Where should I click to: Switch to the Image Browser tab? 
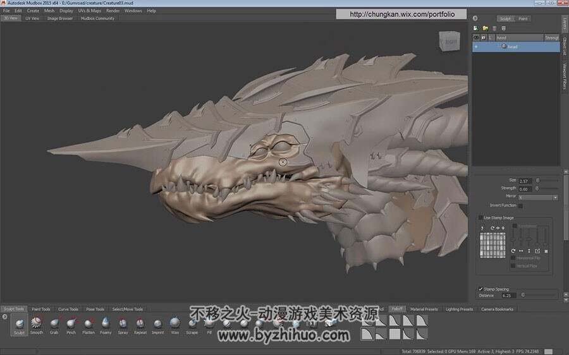pos(60,18)
